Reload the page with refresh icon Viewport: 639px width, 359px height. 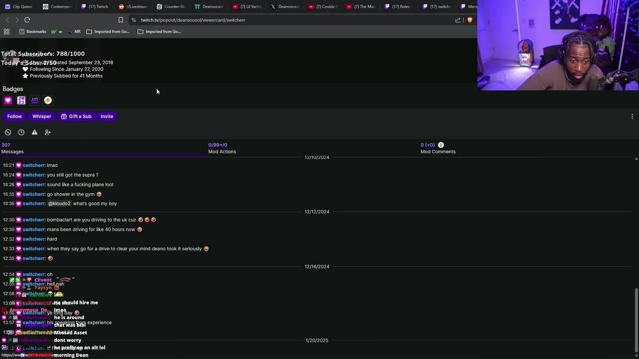click(x=27, y=20)
